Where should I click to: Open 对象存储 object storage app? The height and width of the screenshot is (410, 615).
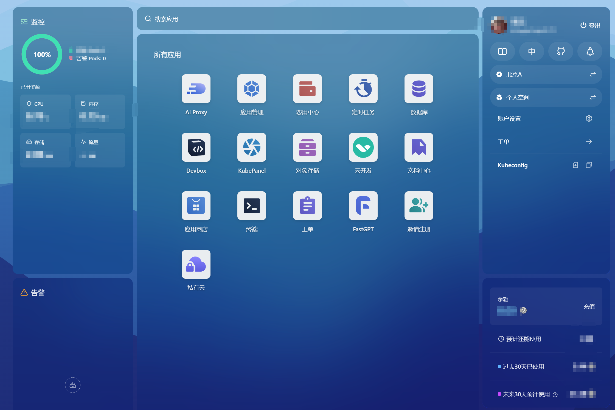(307, 147)
